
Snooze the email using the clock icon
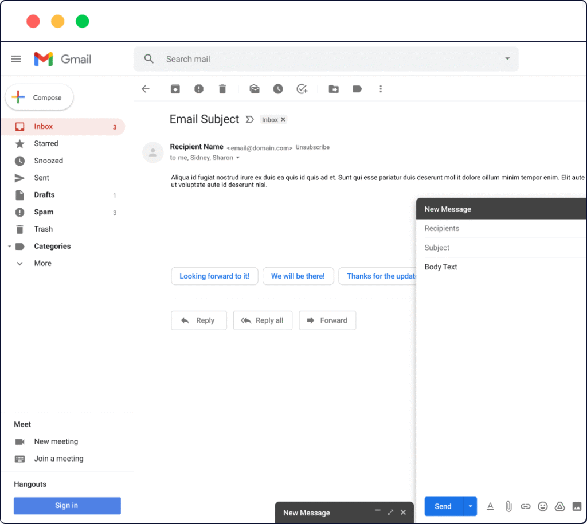pos(278,89)
